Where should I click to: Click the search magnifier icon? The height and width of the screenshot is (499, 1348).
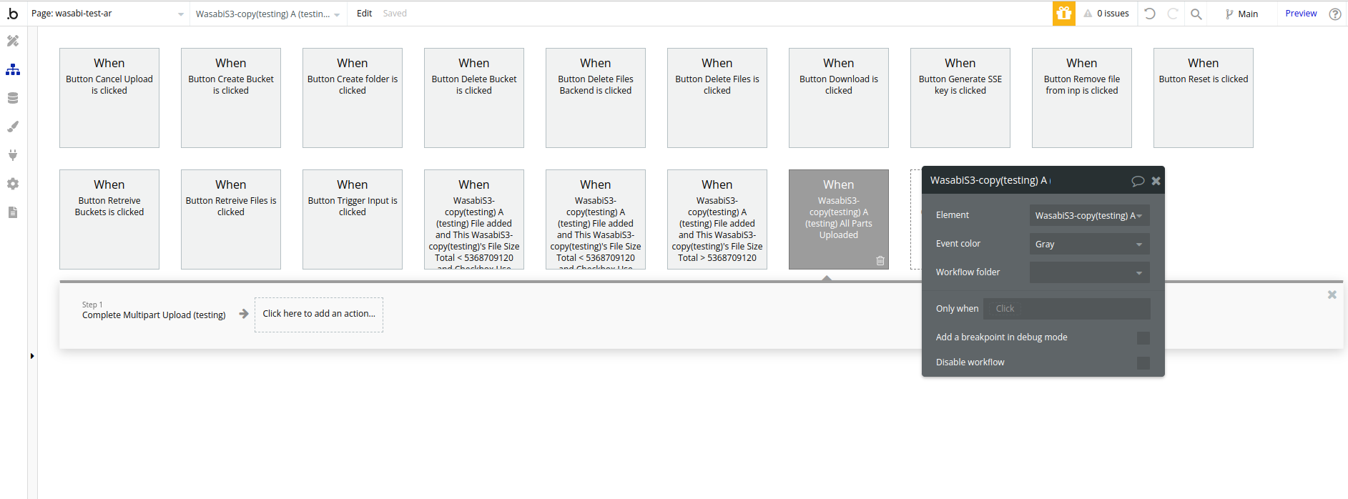tap(1196, 14)
